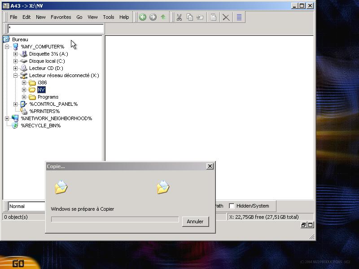Click the restore-panes icon in status corner
This screenshot has width=359, height=269.
coord(304,225)
